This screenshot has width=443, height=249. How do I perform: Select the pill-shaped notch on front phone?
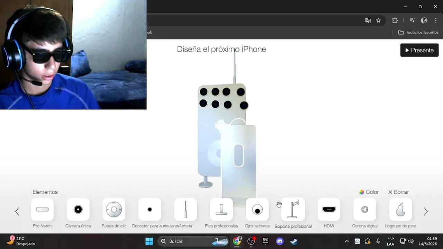pyautogui.click(x=238, y=155)
